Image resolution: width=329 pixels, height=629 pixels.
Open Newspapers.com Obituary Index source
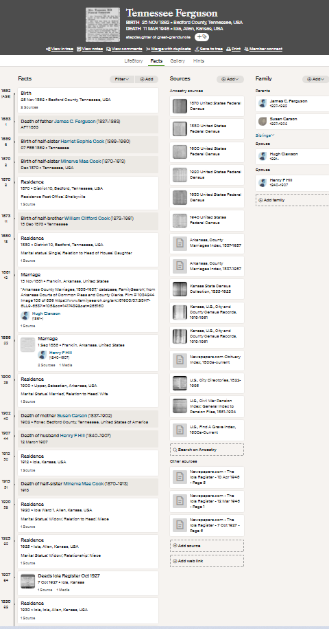(207, 360)
